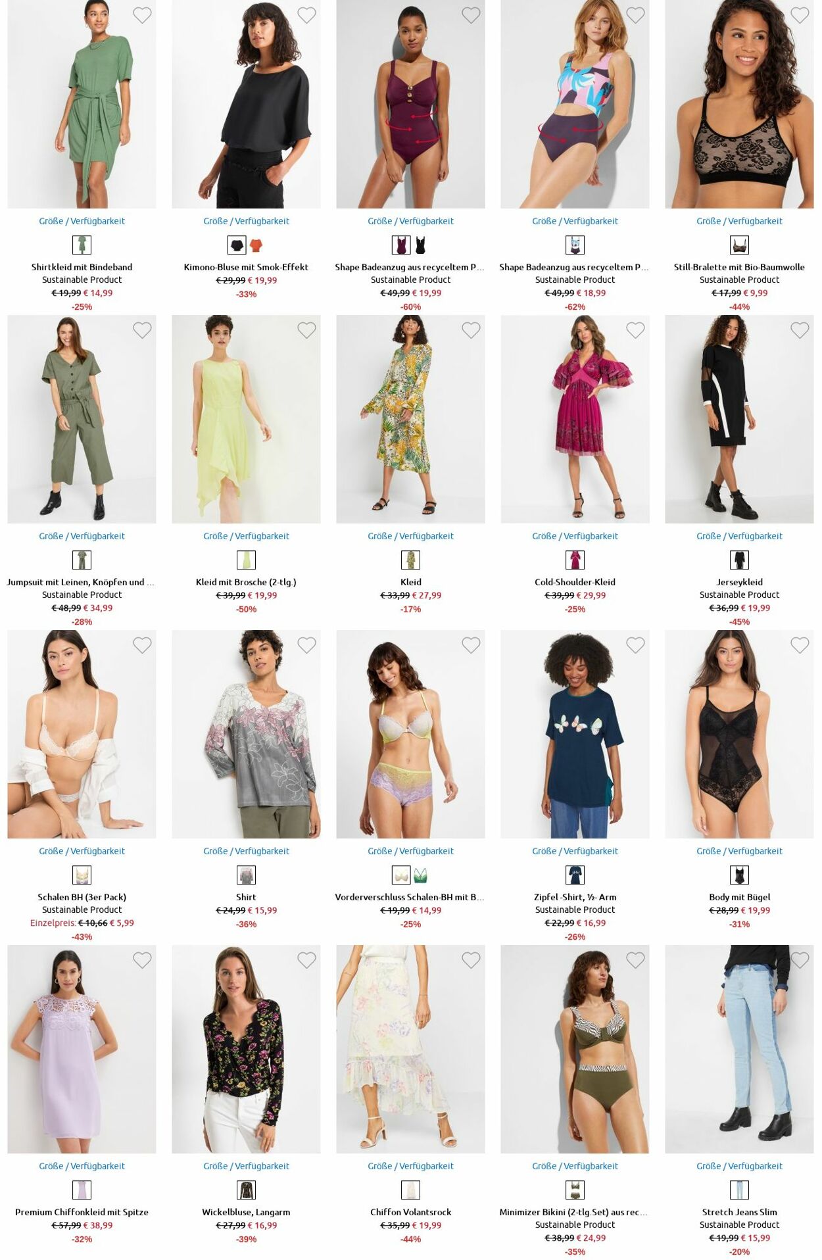Image resolution: width=822 pixels, height=1260 pixels.
Task: Add Premium Chiffonkleid to favorites heart
Action: (142, 960)
